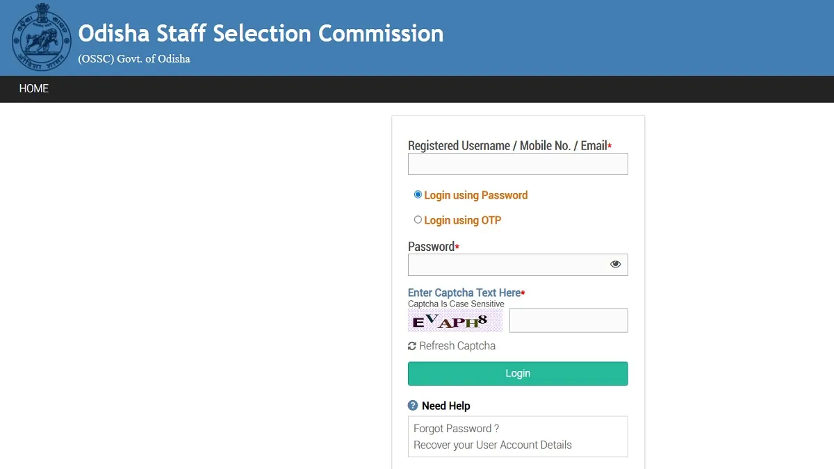Click the Refresh Captcha text link
The width and height of the screenshot is (834, 469).
pos(457,346)
